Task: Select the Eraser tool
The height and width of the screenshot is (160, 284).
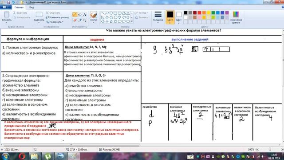Action: 75,20
